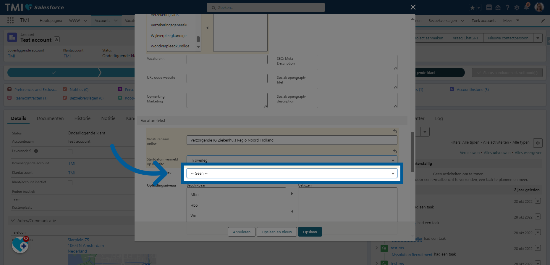This screenshot has width=550, height=265.
Task: Click the Vacaturenr. input field
Action: click(227, 60)
